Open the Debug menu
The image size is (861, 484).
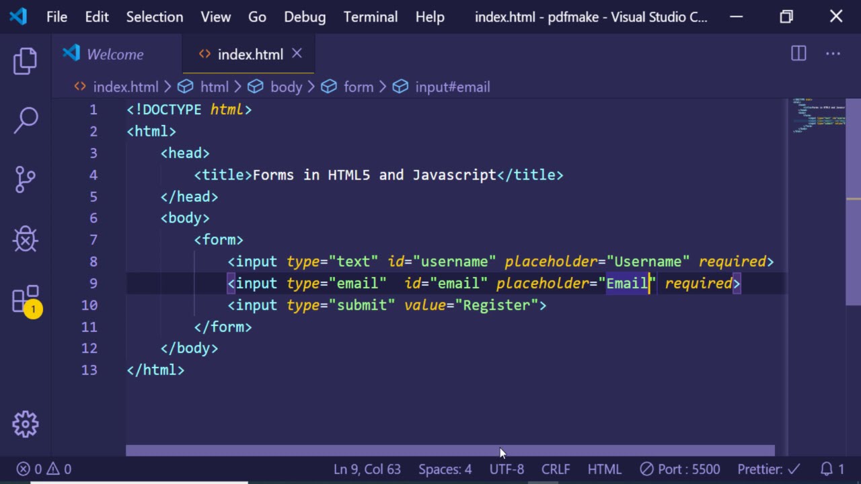pos(305,17)
